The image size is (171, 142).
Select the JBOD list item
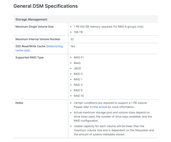pos(77,69)
